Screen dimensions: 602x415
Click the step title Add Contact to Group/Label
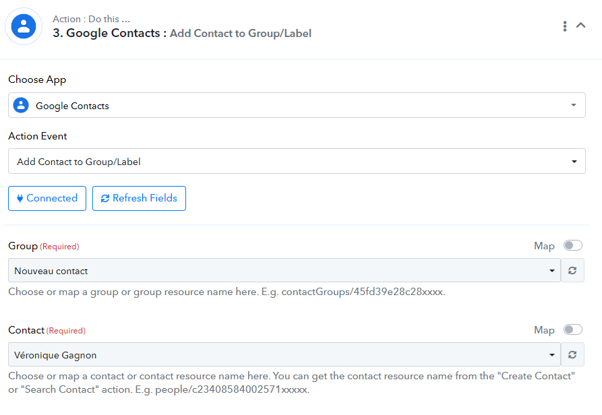pyautogui.click(x=241, y=34)
